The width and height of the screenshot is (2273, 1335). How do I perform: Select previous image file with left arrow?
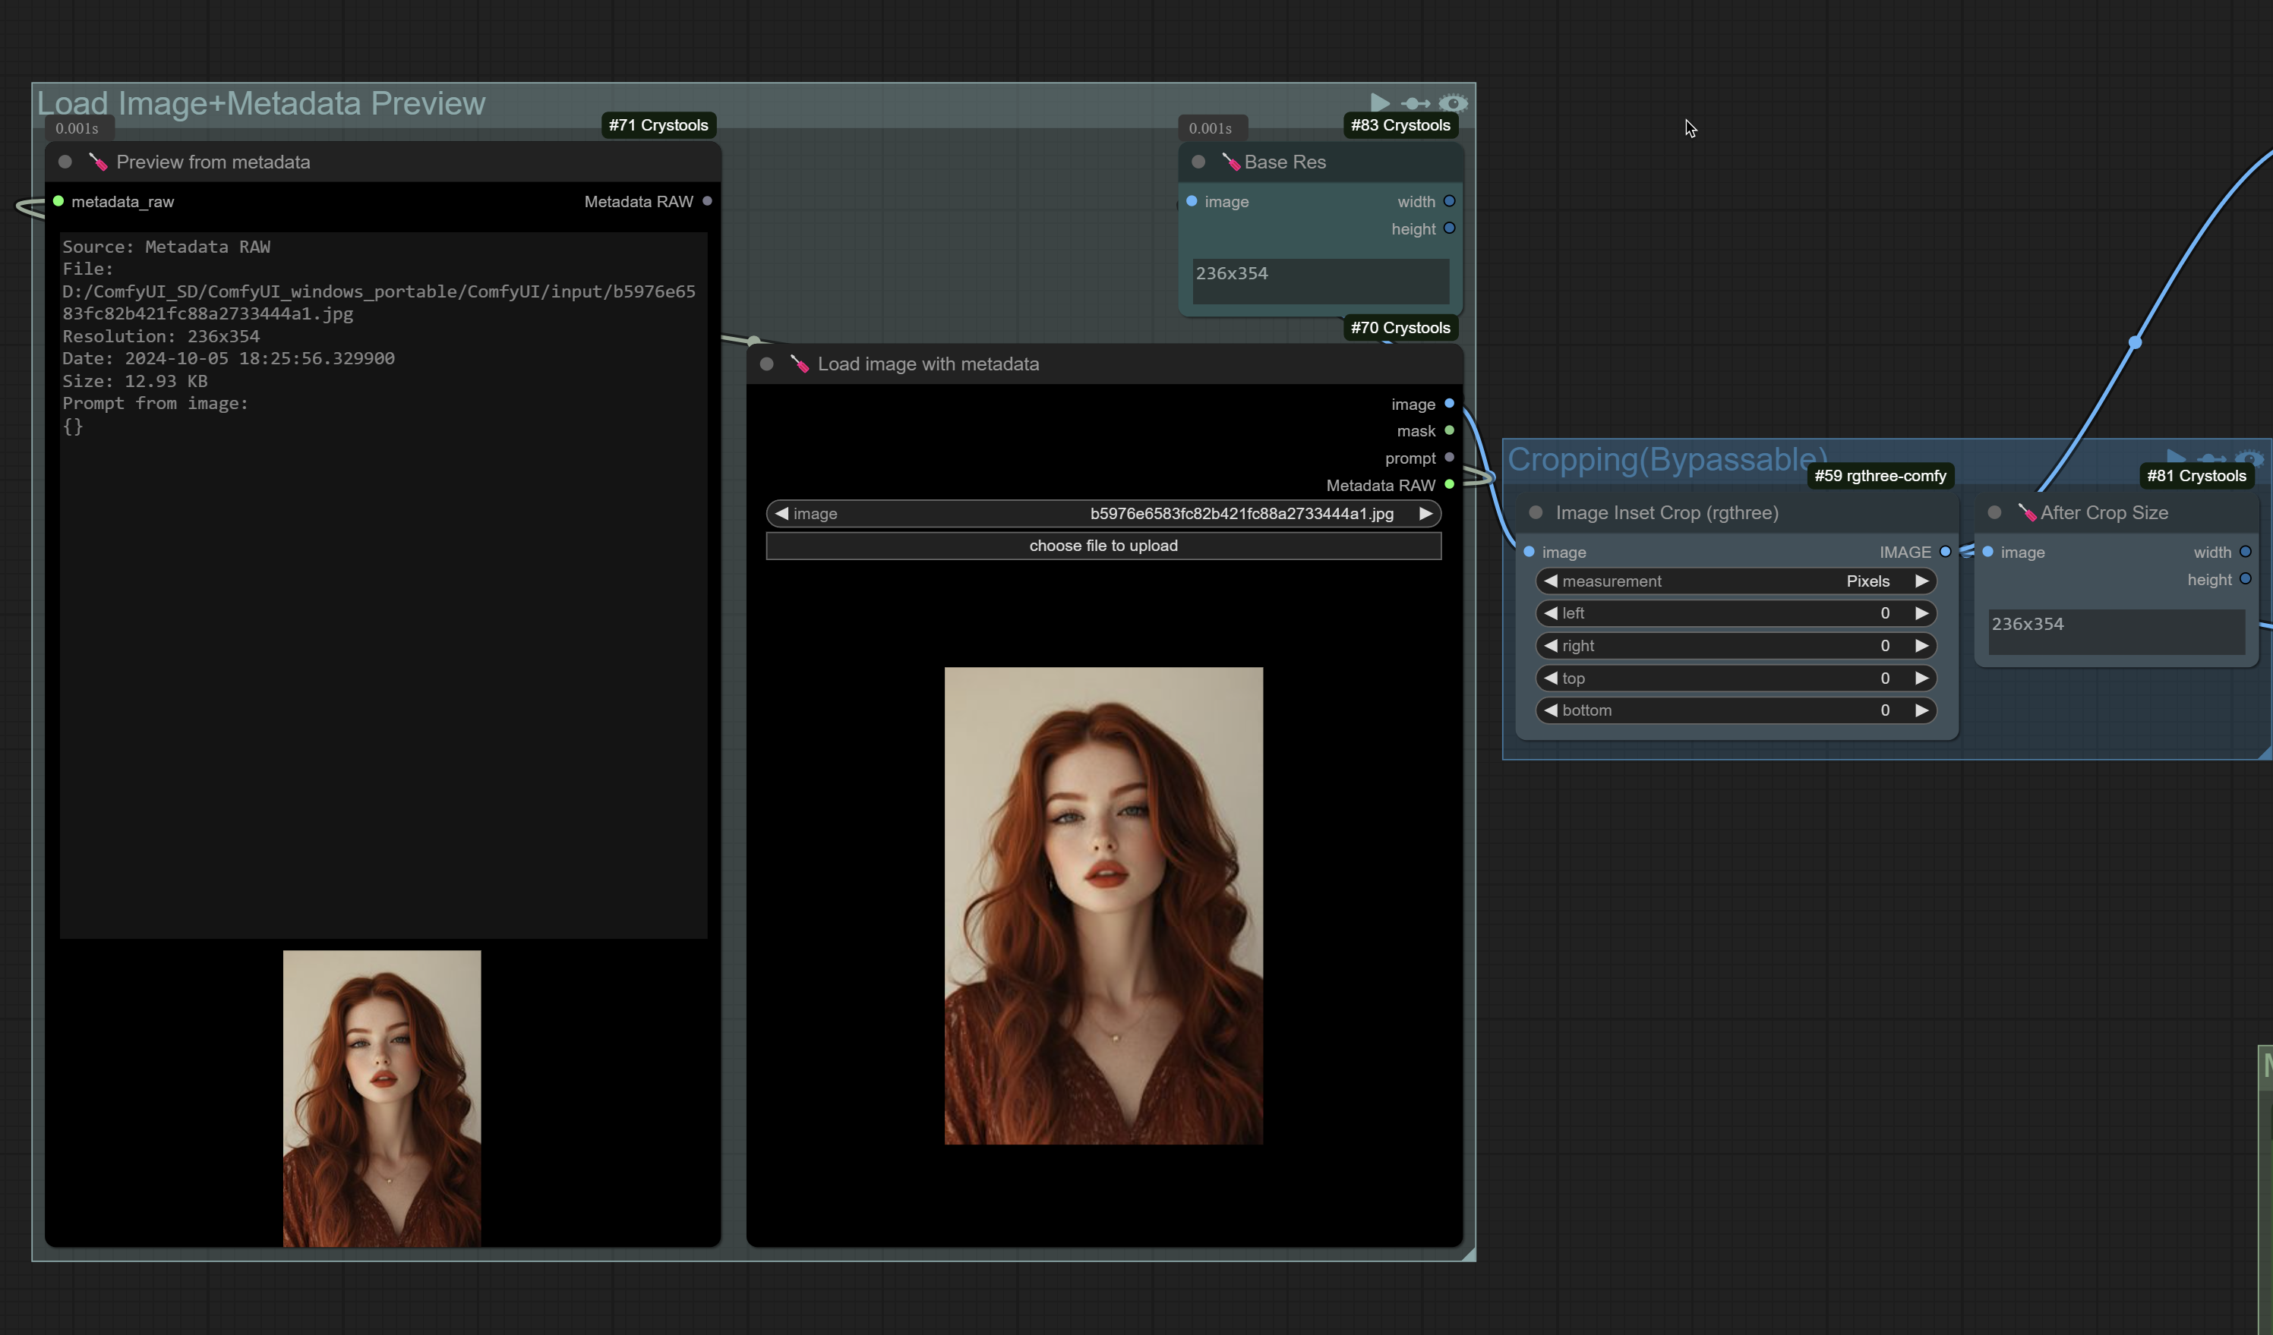click(x=782, y=514)
